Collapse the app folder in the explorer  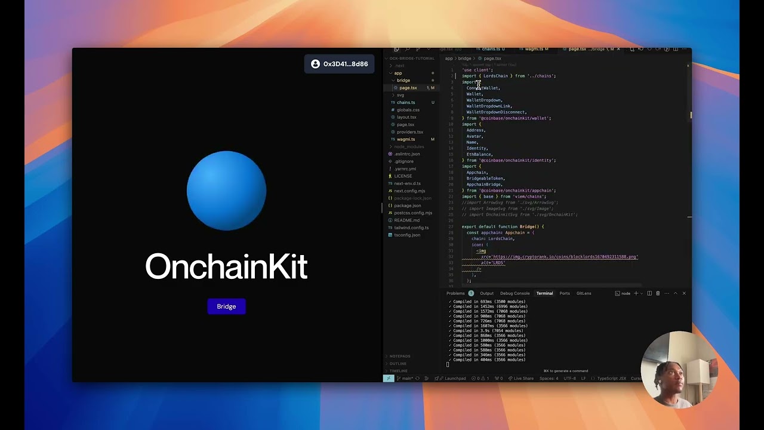pyautogui.click(x=398, y=73)
